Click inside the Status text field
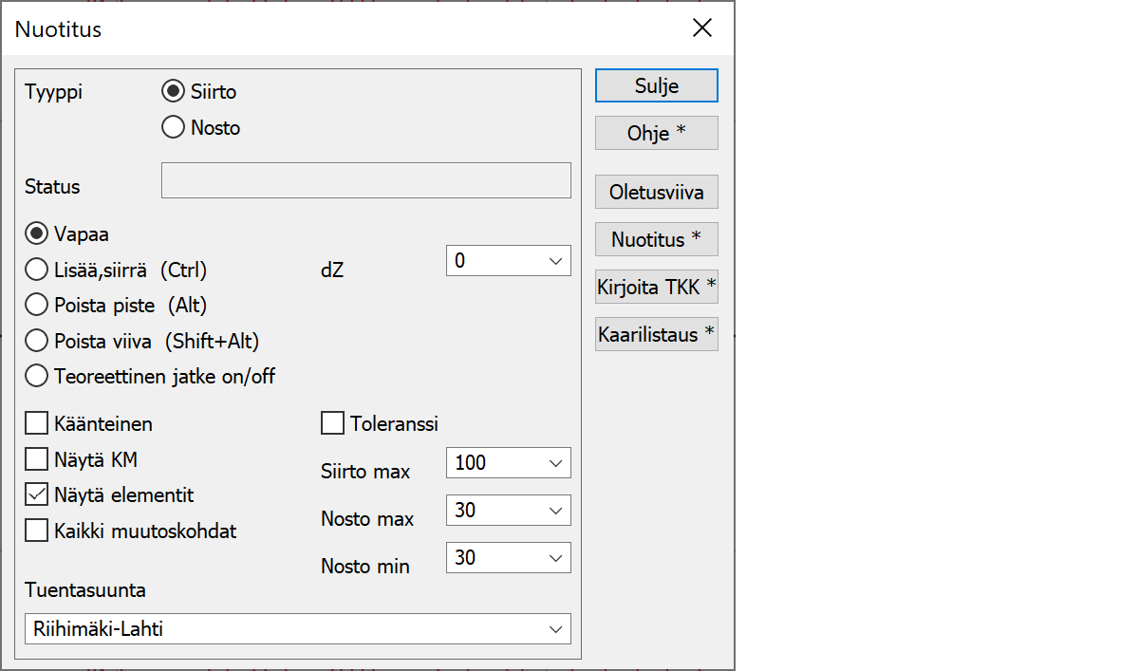The height and width of the screenshot is (671, 1139). point(365,180)
